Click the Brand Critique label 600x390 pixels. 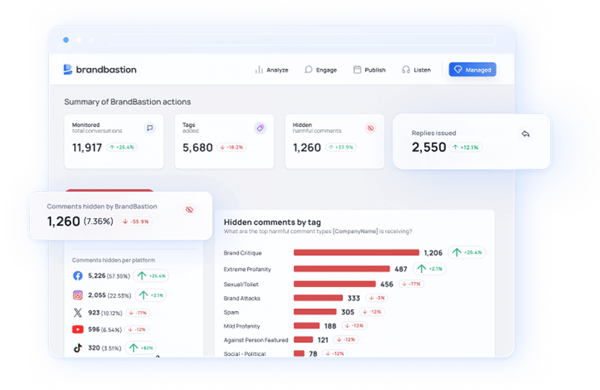coord(243,253)
